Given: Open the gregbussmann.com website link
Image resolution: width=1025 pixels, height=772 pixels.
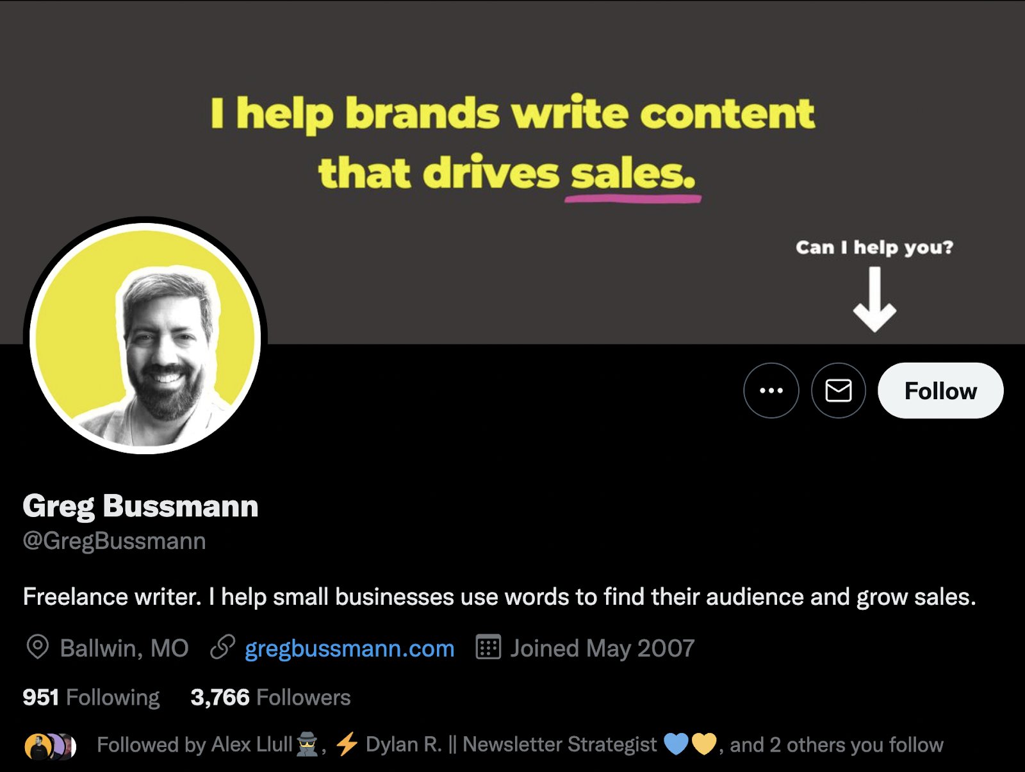Looking at the screenshot, I should (x=349, y=648).
